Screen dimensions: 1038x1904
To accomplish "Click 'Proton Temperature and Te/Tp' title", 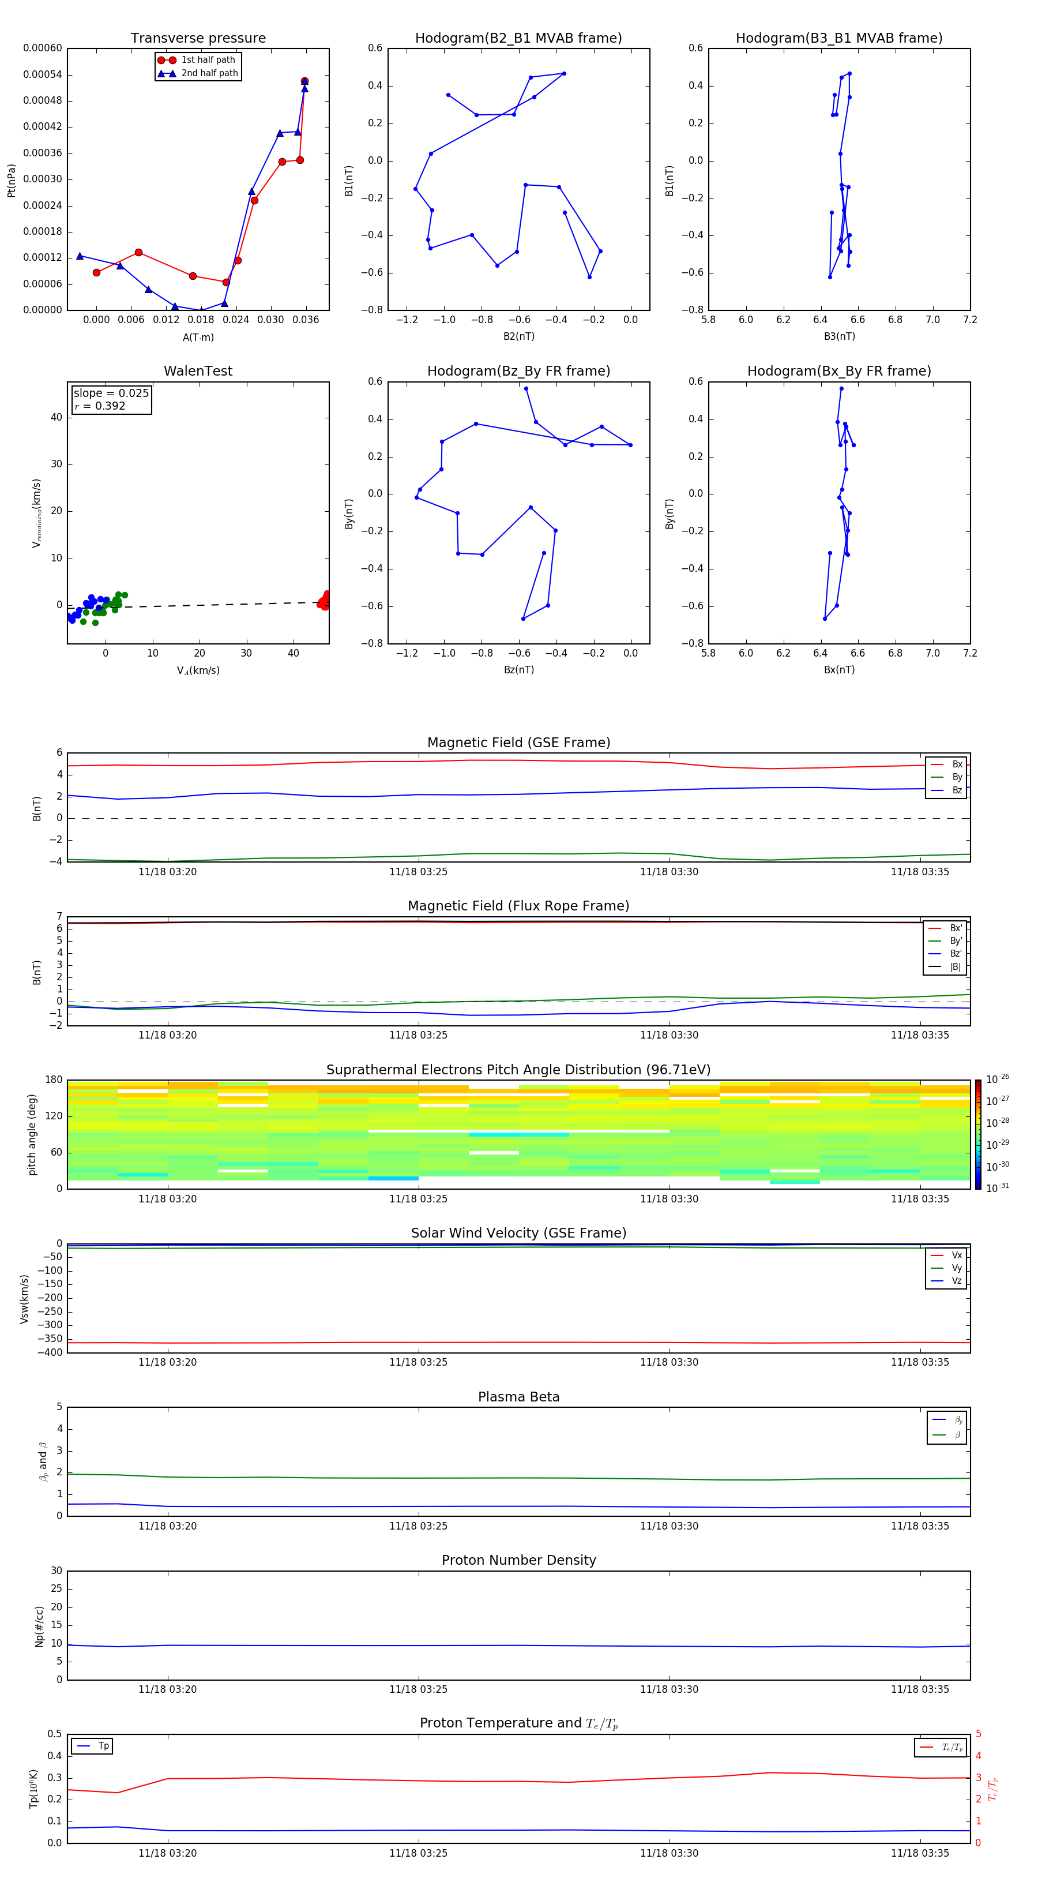I will pos(518,1723).
